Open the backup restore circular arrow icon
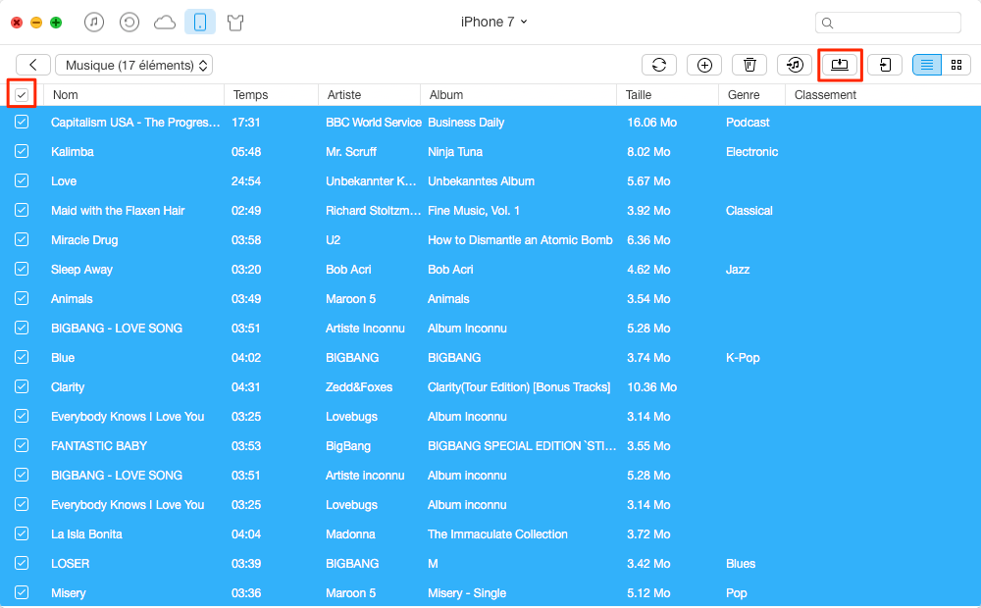 pyautogui.click(x=129, y=23)
